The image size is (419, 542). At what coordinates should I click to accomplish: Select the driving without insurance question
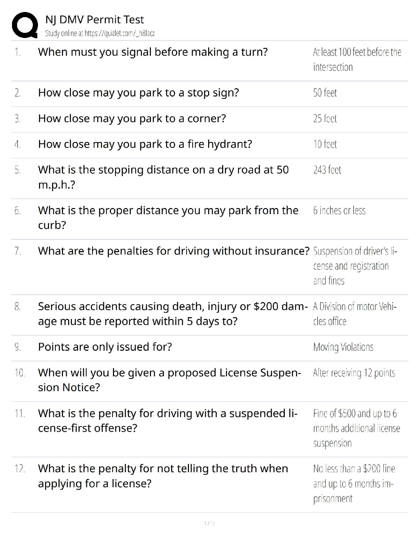tap(174, 251)
